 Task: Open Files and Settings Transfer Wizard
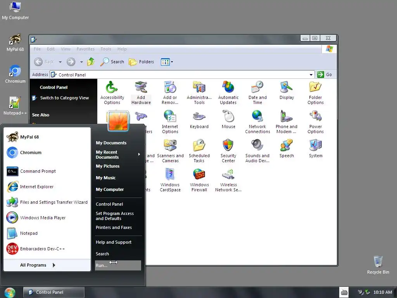pyautogui.click(x=47, y=202)
